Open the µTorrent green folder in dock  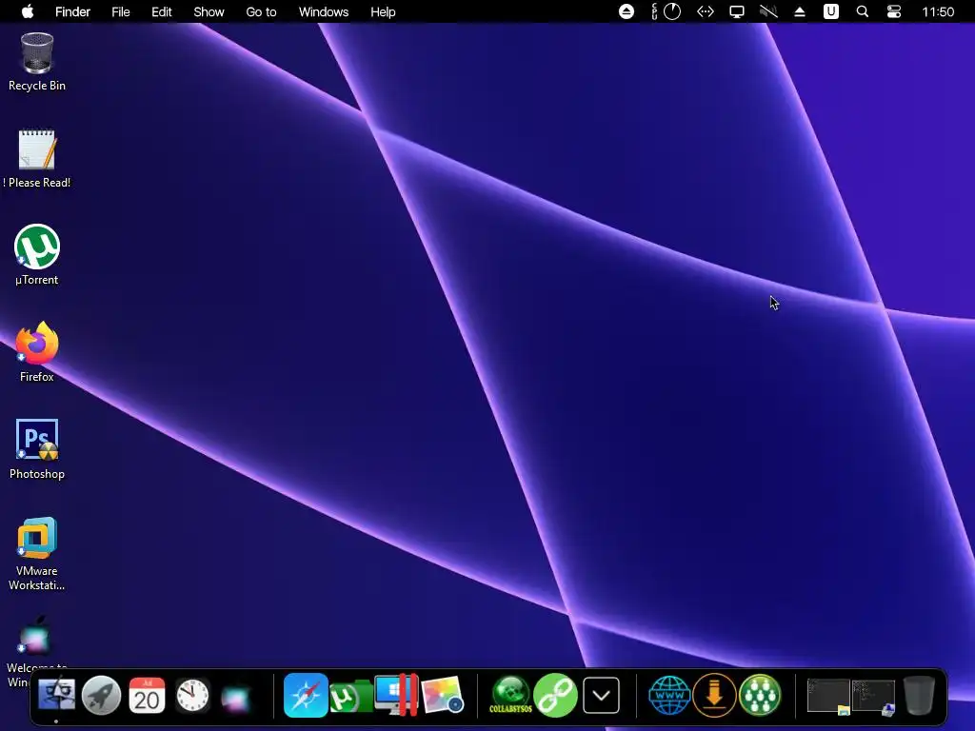[x=350, y=696]
